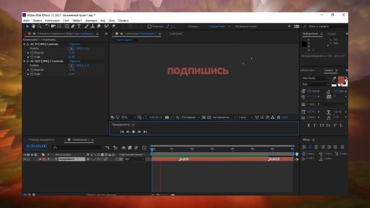Image resolution: width=370 pixels, height=208 pixels.
Task: Select the Pan Behind anchor point tool
Action: pos(59,26)
